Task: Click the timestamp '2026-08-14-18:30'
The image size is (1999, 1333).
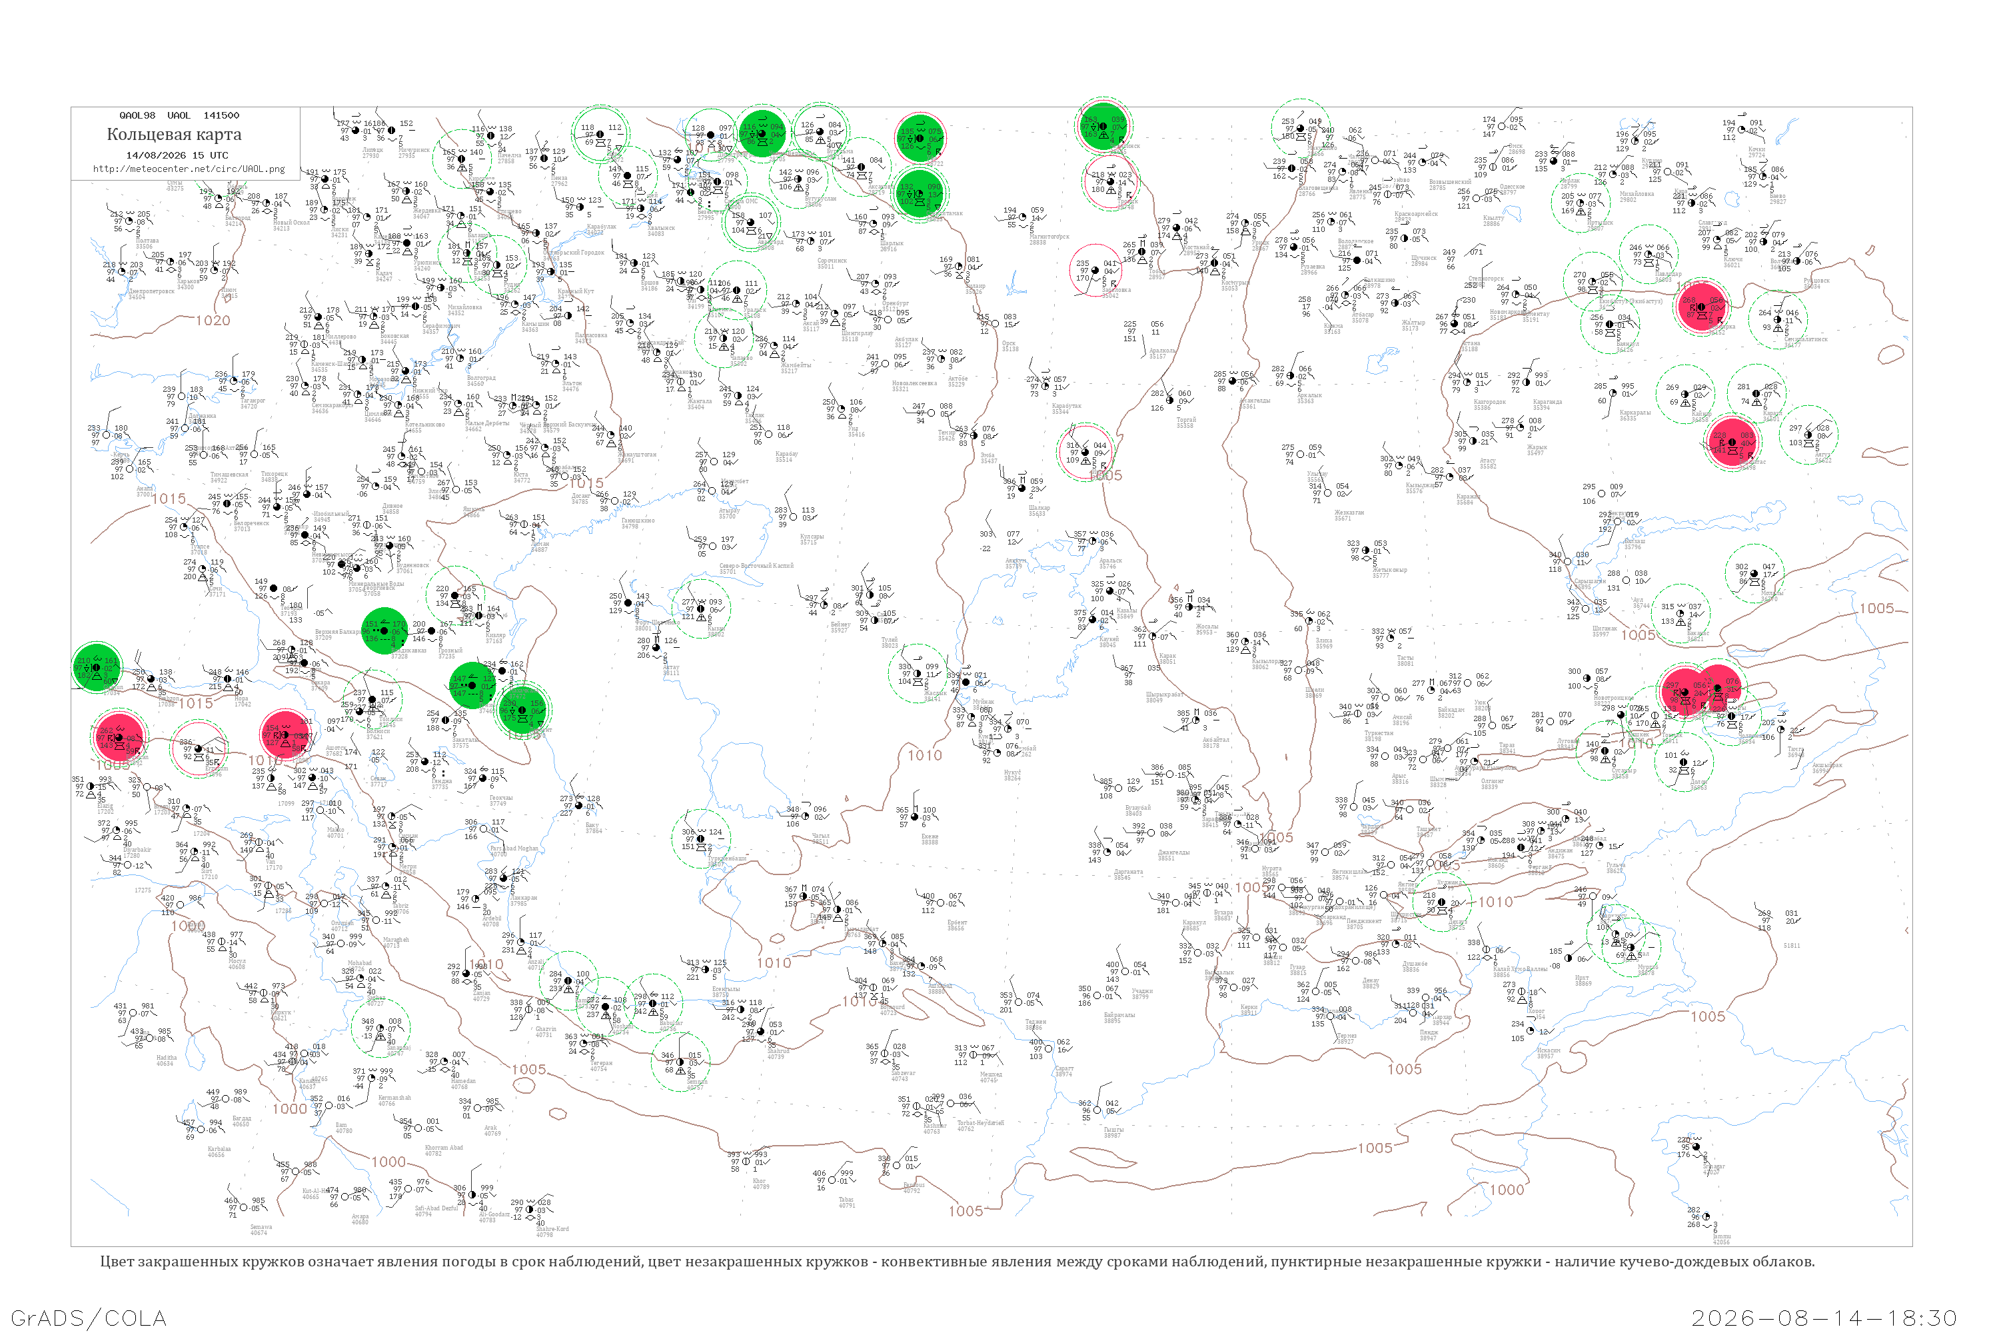Action: 1825,1318
